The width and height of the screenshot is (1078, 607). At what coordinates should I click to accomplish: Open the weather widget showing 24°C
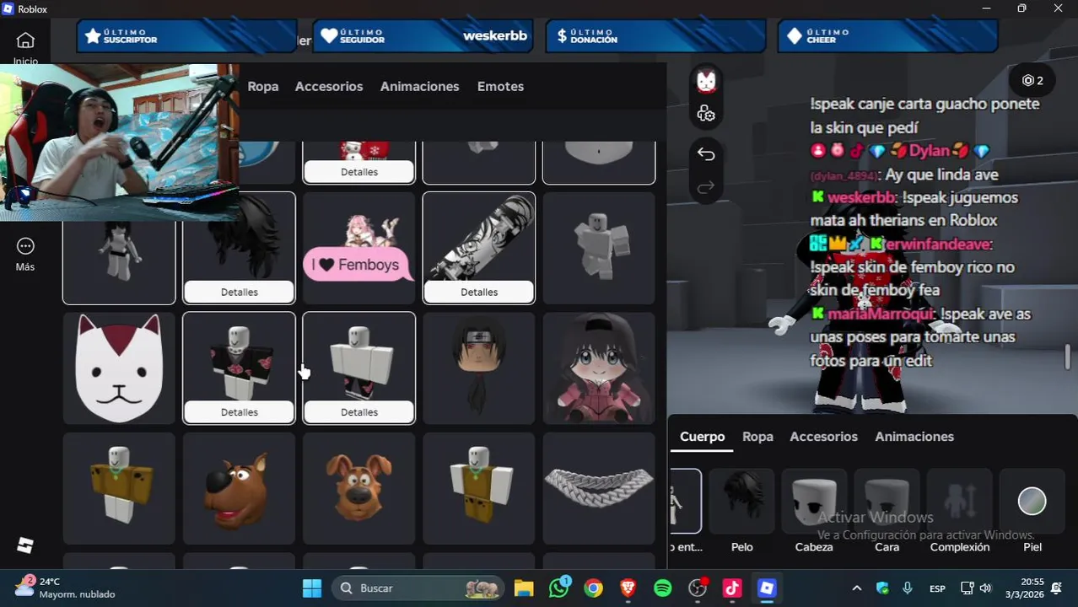pyautogui.click(x=66, y=588)
